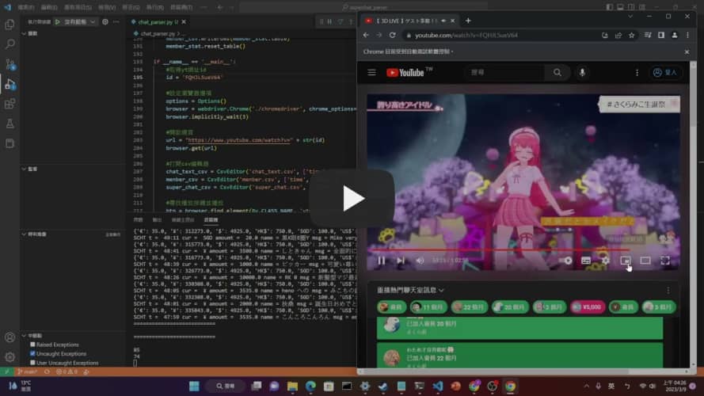Open launch.json with the debug gear icon
The image size is (704, 396).
pos(105,21)
